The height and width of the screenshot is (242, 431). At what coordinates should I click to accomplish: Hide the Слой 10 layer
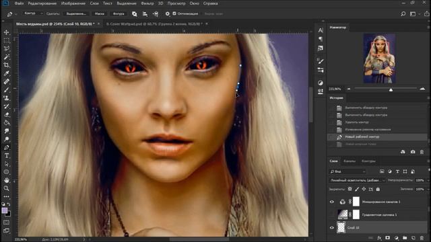[332, 228]
